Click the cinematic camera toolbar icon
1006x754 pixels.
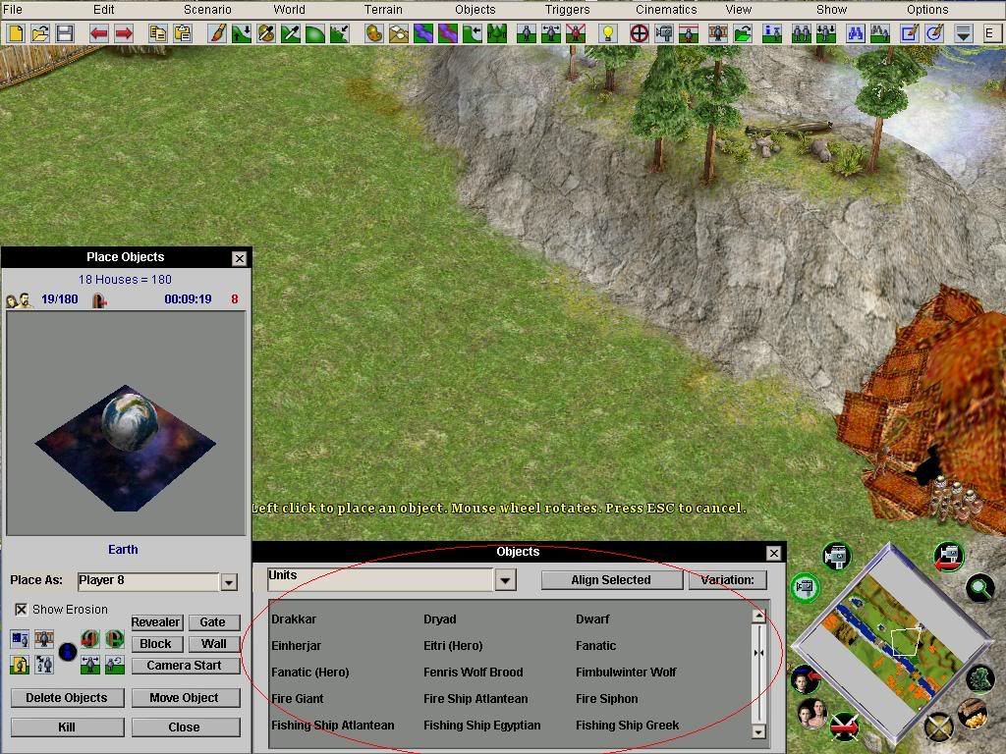click(664, 33)
